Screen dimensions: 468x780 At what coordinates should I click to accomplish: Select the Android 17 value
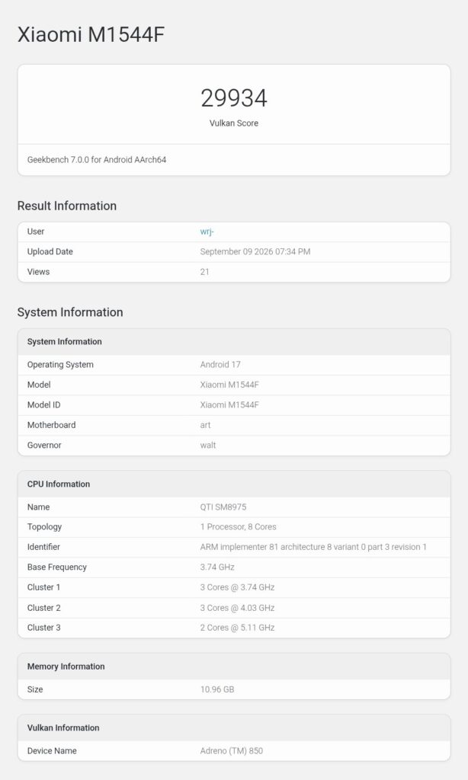click(220, 365)
